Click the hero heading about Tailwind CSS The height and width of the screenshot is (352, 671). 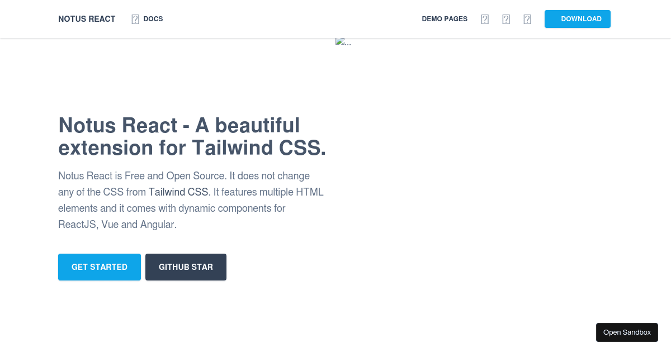click(192, 136)
